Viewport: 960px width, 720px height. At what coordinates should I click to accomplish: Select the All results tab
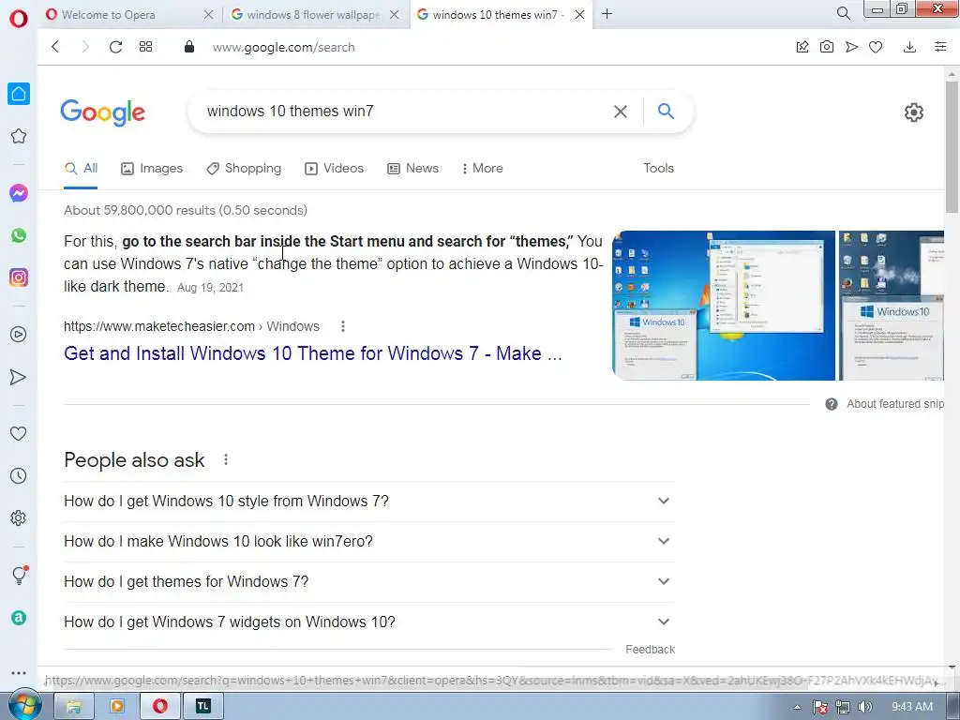click(x=81, y=169)
